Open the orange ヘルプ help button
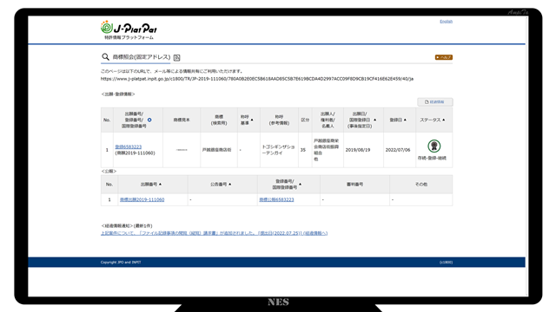556x312 pixels. click(x=444, y=57)
